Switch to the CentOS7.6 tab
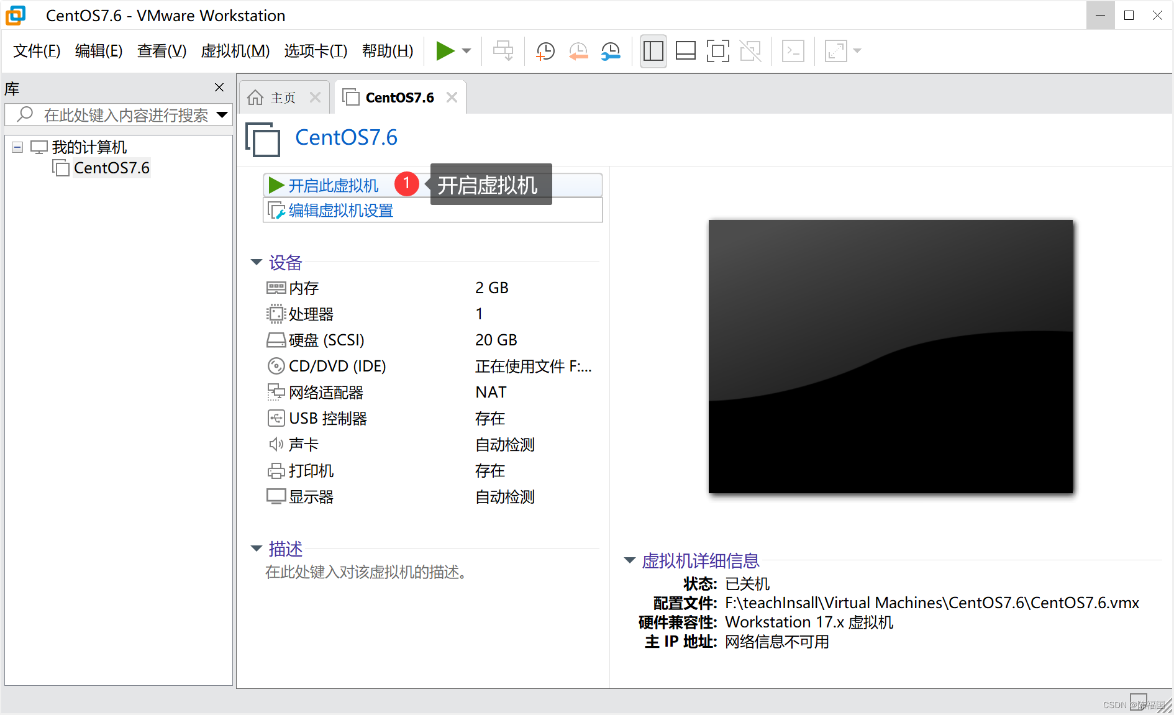Screen dimensions: 1174x715 pyautogui.click(x=399, y=98)
